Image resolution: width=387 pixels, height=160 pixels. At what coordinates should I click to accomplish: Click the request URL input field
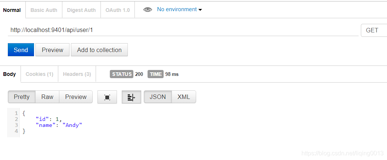183,30
